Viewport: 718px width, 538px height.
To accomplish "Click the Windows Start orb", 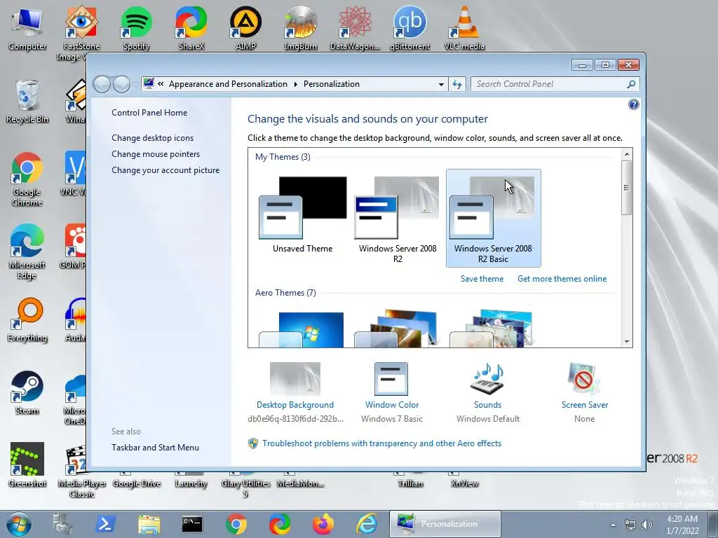I will [19, 524].
